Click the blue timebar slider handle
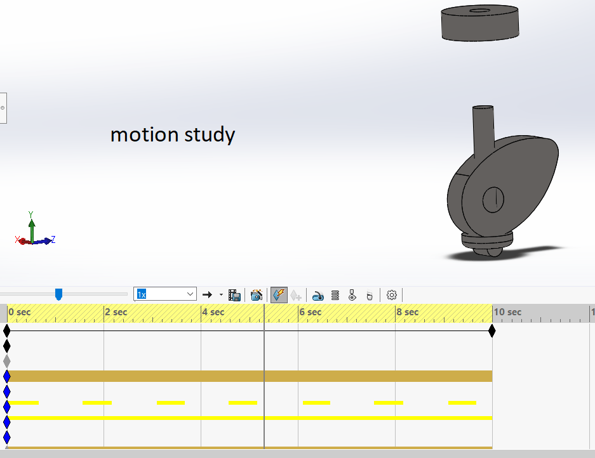 click(59, 293)
